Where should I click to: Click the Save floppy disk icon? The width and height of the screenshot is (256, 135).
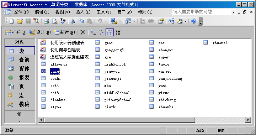pos(28,21)
